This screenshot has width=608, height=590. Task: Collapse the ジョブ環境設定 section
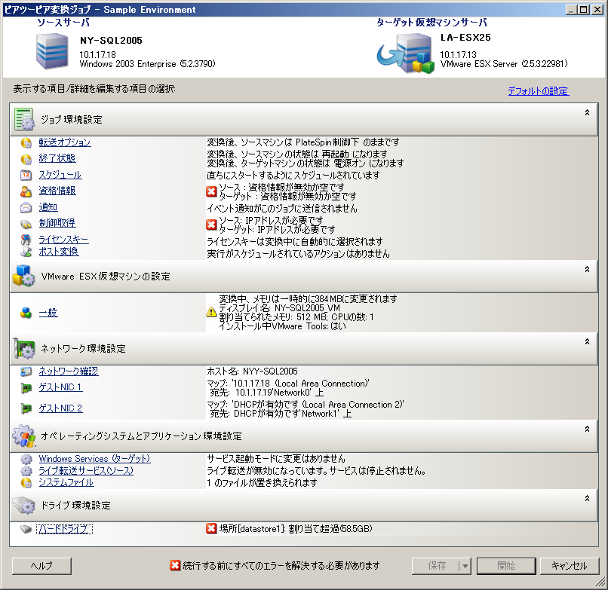point(587,112)
